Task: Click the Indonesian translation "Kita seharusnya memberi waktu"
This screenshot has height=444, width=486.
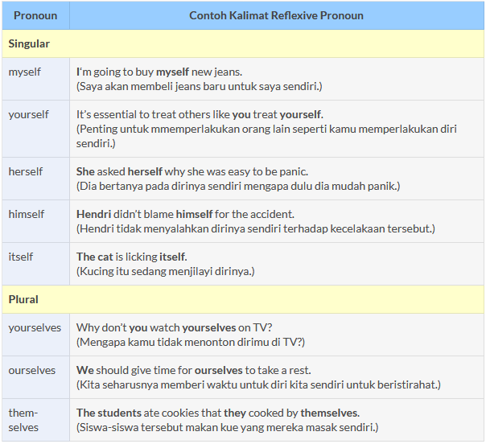Action: point(258,384)
